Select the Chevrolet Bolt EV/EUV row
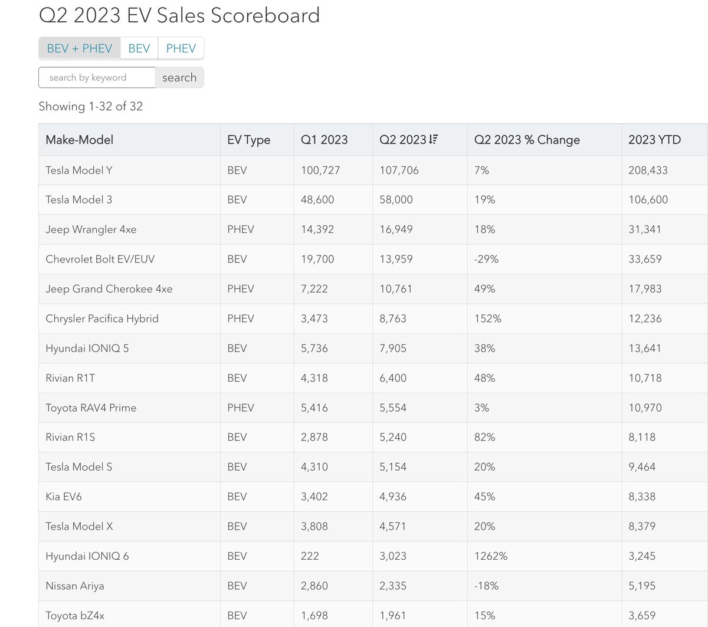 [100, 259]
